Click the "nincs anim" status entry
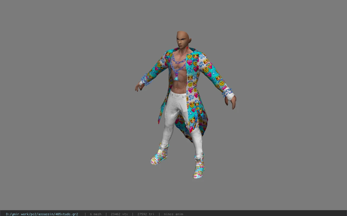This screenshot has width=347, height=216. [173, 214]
